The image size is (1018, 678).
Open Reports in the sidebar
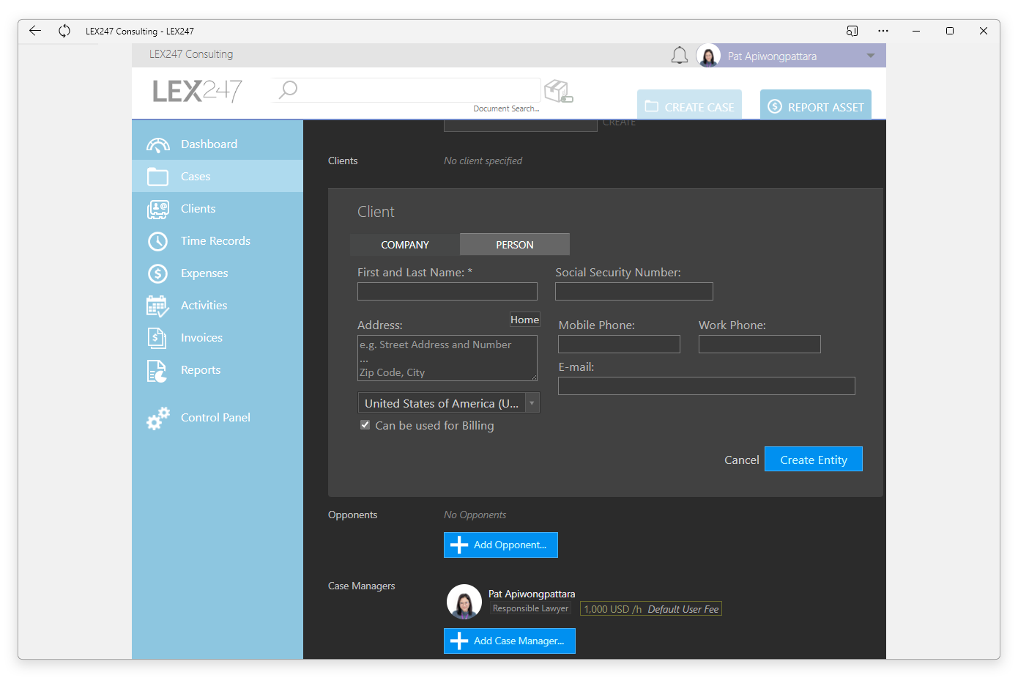click(x=218, y=370)
